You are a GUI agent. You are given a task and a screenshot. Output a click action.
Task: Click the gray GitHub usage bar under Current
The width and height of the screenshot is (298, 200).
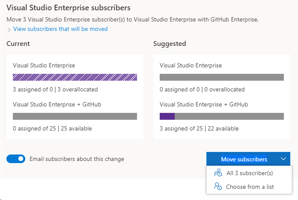75,116
